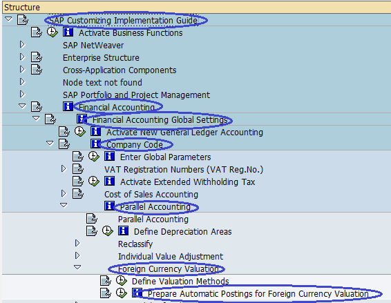This screenshot has width=391, height=303.
Task: Expand the Cross-Application Components node
Action: click(22, 69)
